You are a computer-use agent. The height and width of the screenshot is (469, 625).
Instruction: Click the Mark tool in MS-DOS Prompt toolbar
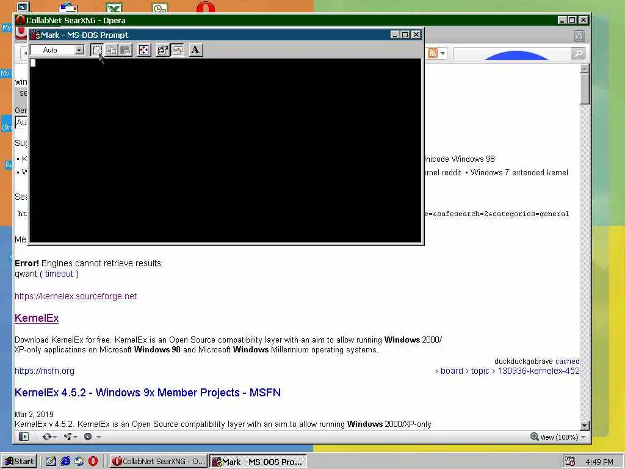point(97,50)
